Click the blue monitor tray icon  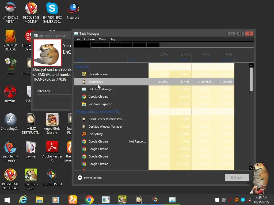(243, 200)
